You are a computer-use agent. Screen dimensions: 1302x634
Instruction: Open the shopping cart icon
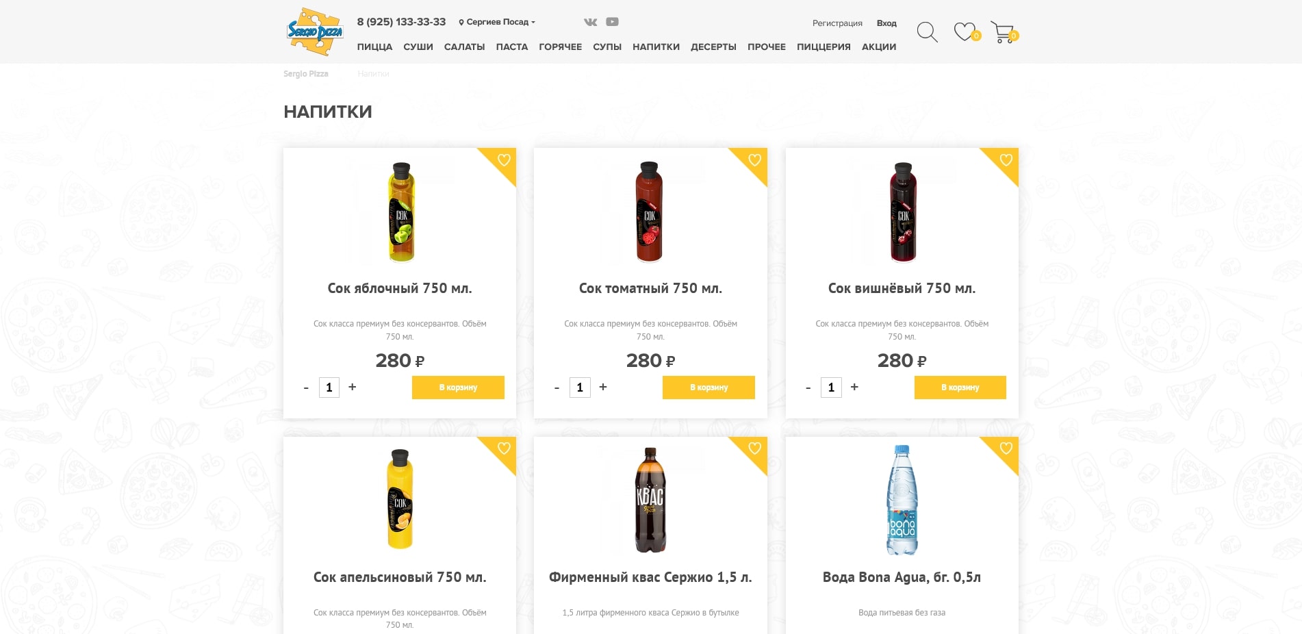[x=1003, y=32]
